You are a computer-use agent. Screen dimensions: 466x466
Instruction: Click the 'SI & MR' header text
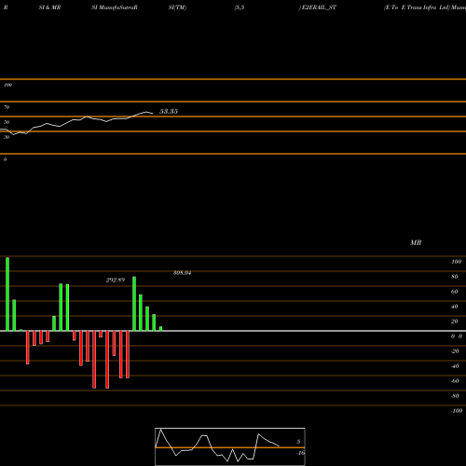click(x=49, y=7)
